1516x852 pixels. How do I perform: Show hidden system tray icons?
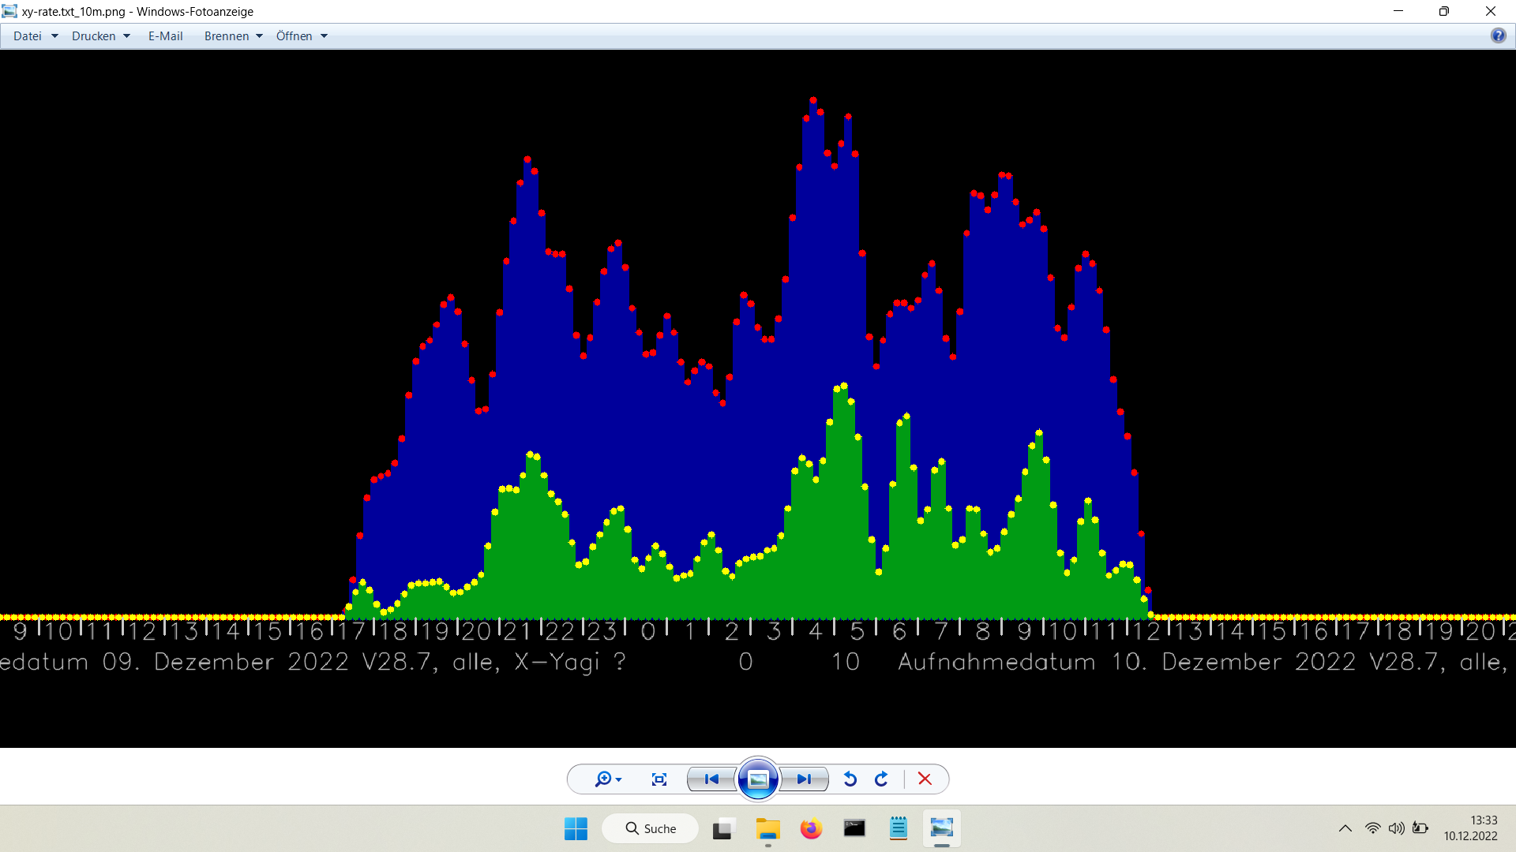[1345, 828]
